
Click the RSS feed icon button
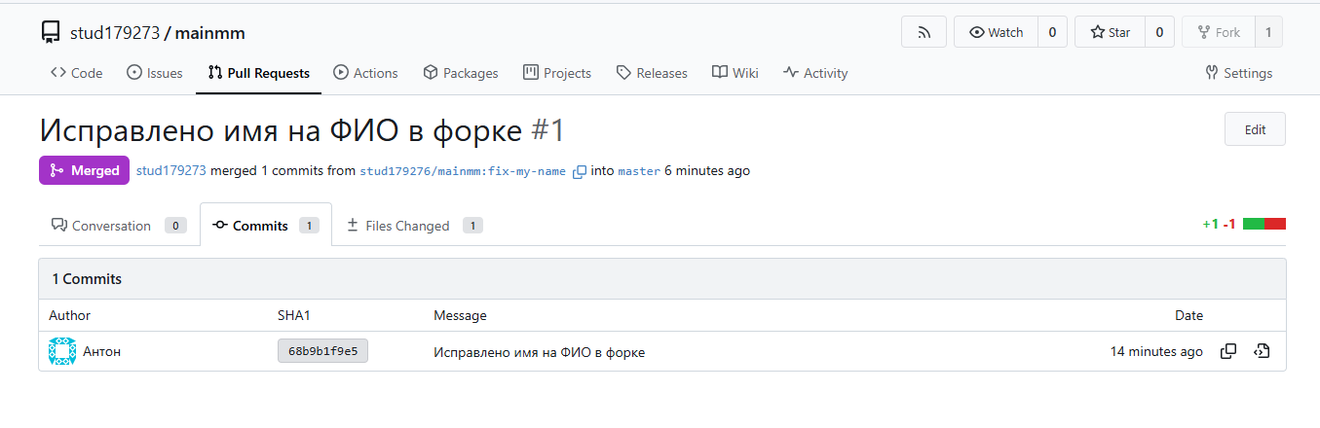point(924,32)
